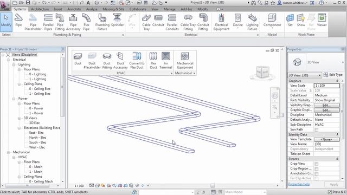
Task: Switch to the Architecture tab
Action: (x=40, y=9)
